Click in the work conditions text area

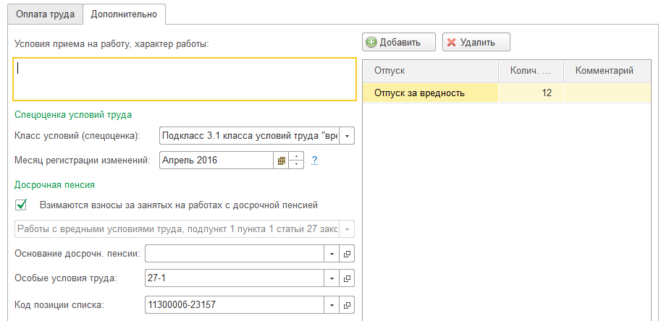(x=185, y=78)
